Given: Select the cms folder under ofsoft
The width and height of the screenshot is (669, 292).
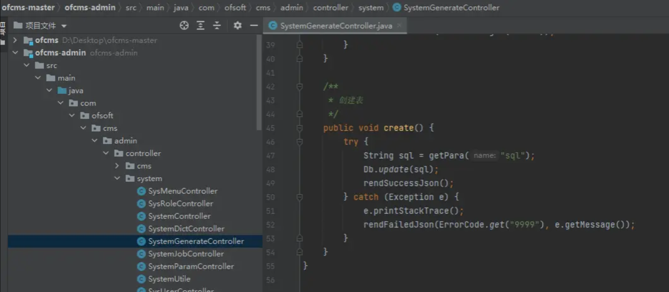Looking at the screenshot, I should pyautogui.click(x=110, y=128).
